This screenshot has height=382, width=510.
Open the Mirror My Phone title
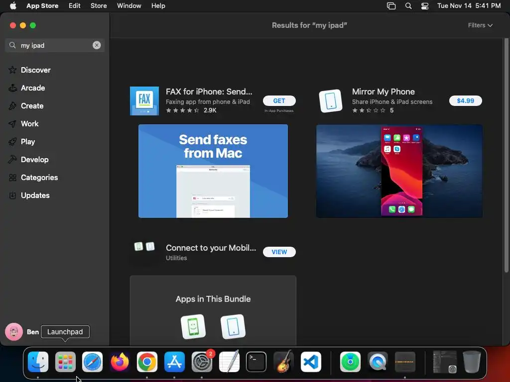pyautogui.click(x=383, y=92)
